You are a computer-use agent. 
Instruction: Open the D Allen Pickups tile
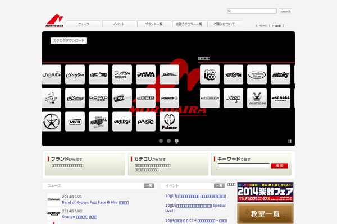[122, 74]
